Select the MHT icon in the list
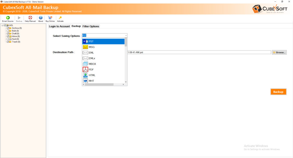The width and height of the screenshot is (293, 158). coord(85,81)
